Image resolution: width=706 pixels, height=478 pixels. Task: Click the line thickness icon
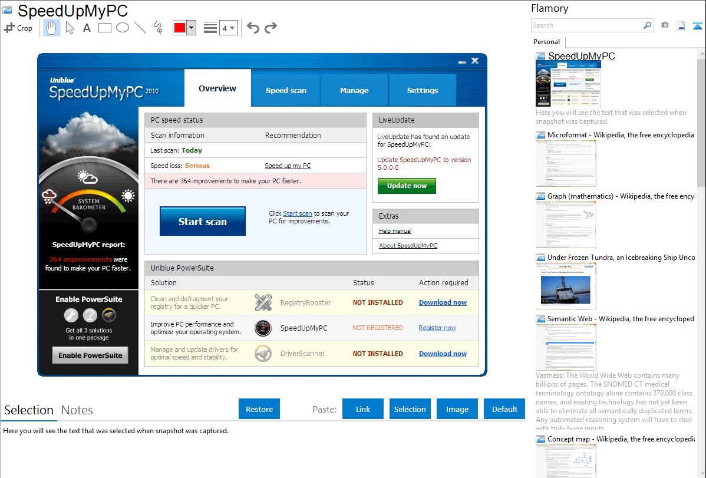pyautogui.click(x=210, y=28)
